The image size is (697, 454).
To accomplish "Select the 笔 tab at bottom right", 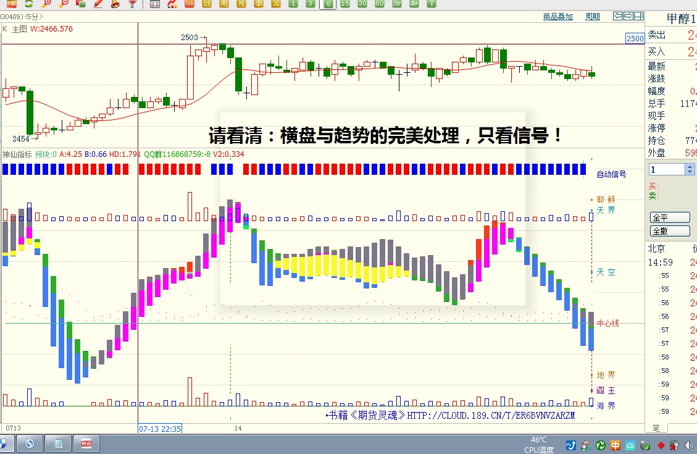I will (x=656, y=427).
